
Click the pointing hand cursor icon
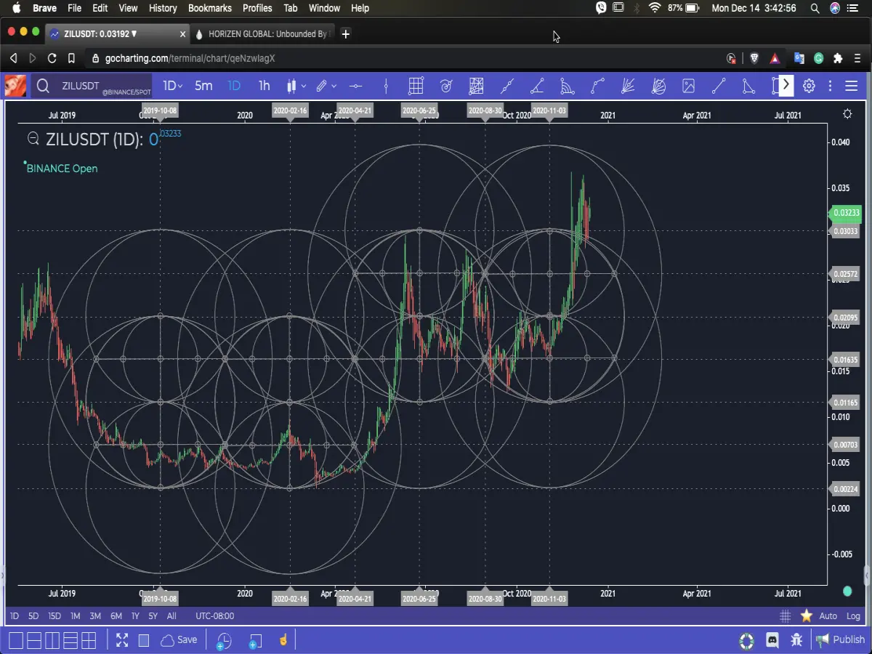click(x=283, y=640)
